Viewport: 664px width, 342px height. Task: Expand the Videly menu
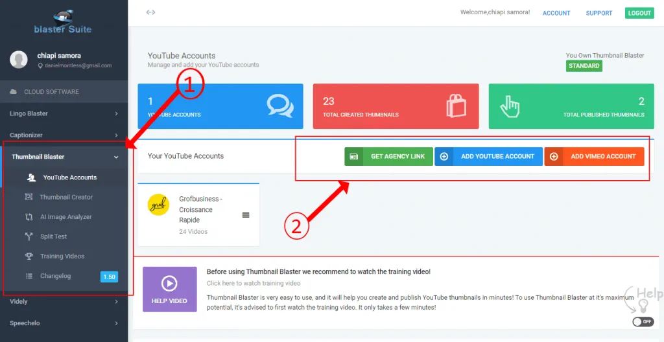tap(64, 301)
